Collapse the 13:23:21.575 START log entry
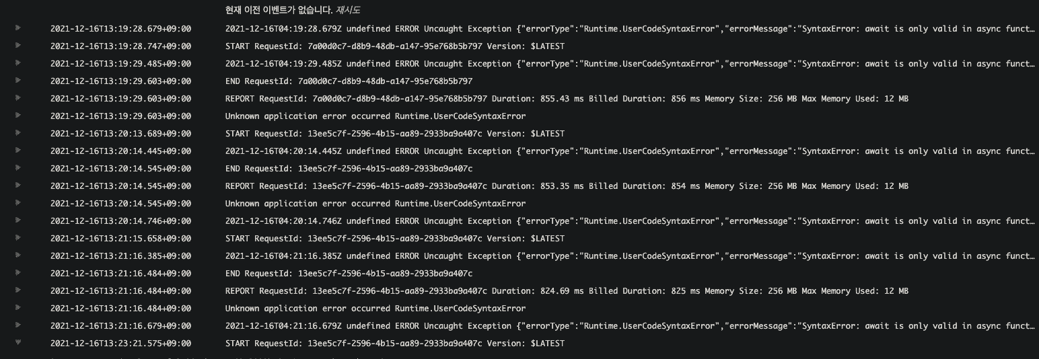This screenshot has height=359, width=1039. pos(17,343)
